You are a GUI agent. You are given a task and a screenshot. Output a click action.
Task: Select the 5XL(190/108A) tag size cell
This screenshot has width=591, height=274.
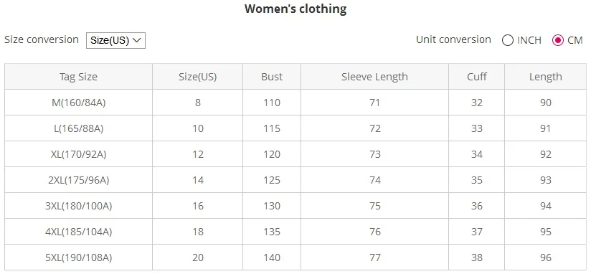click(78, 258)
